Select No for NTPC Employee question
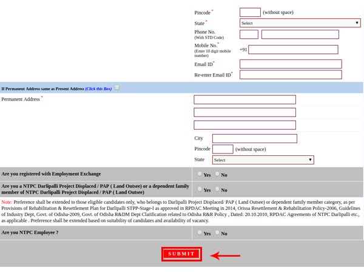The width and height of the screenshot is (364, 273). click(x=217, y=232)
